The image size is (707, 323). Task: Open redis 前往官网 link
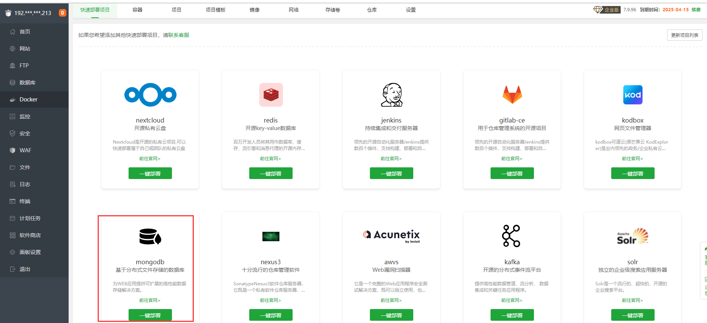coord(270,159)
